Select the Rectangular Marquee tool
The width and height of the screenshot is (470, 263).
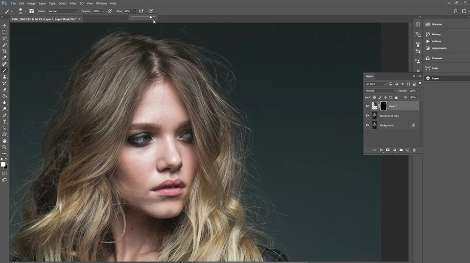[4, 32]
